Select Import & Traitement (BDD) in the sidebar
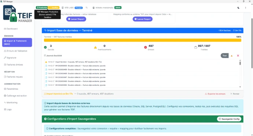The width and height of the screenshot is (253, 136). [17, 42]
